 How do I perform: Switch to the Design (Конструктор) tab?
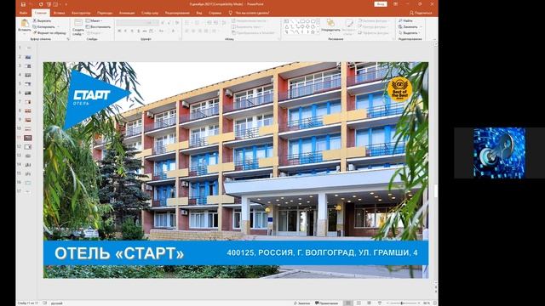pos(81,13)
